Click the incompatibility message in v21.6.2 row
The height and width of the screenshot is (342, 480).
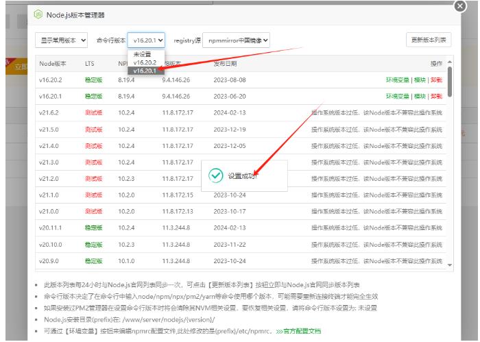pyautogui.click(x=377, y=112)
